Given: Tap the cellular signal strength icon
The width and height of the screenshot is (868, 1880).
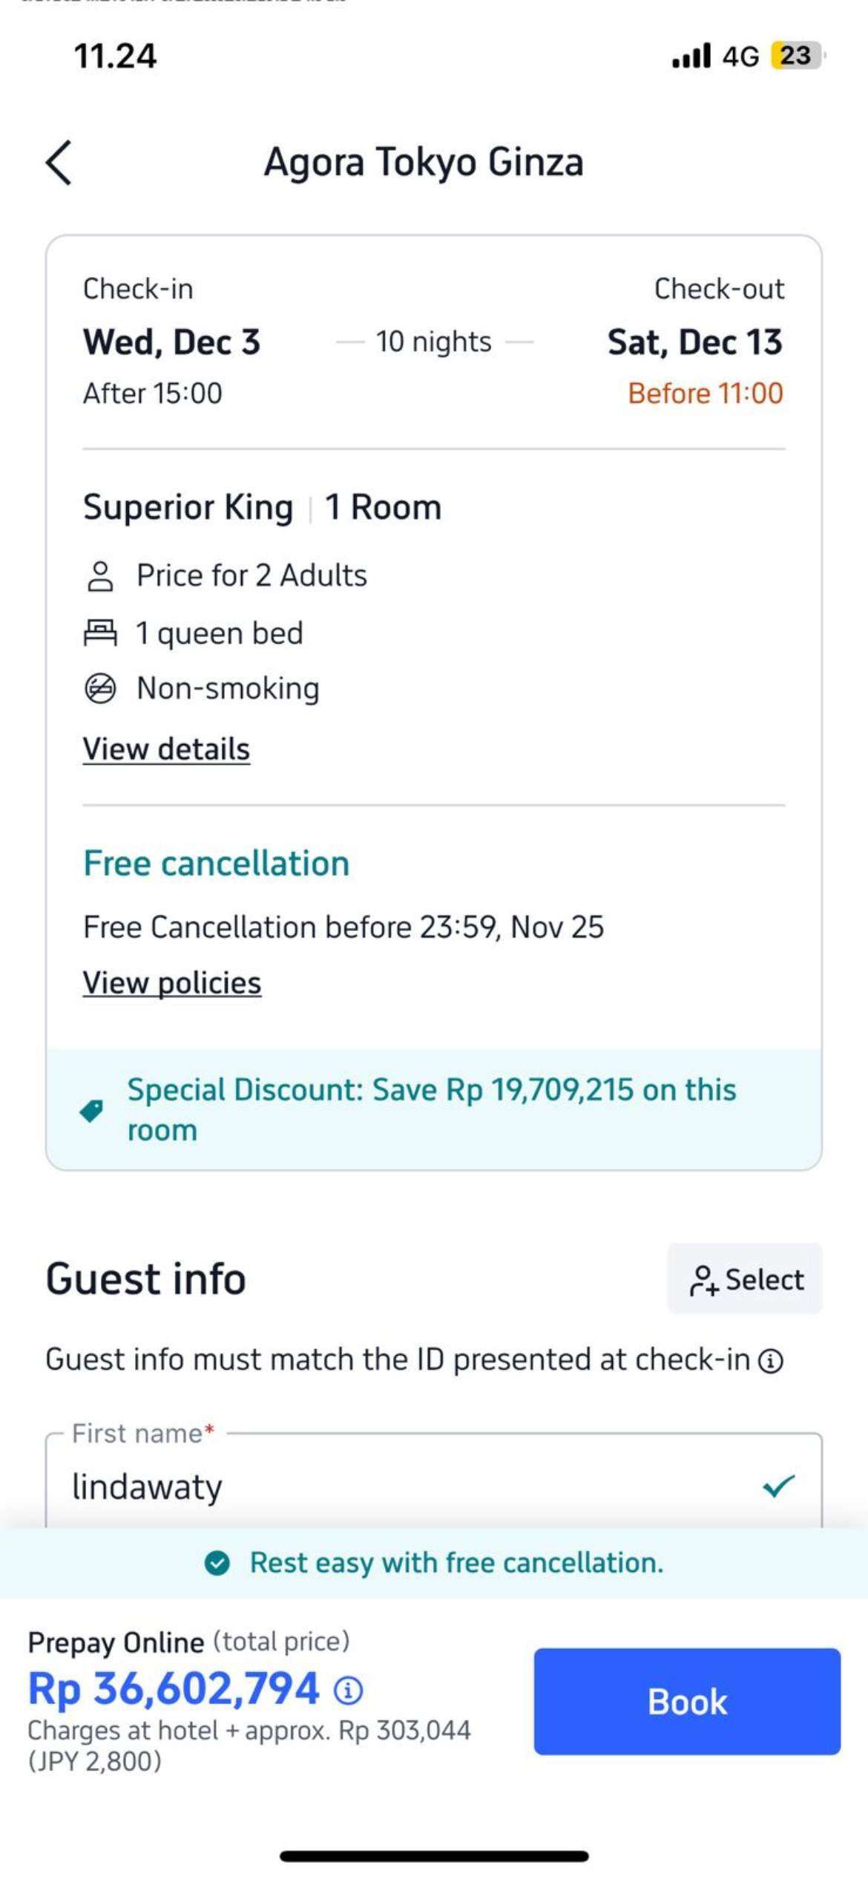Looking at the screenshot, I should (691, 56).
